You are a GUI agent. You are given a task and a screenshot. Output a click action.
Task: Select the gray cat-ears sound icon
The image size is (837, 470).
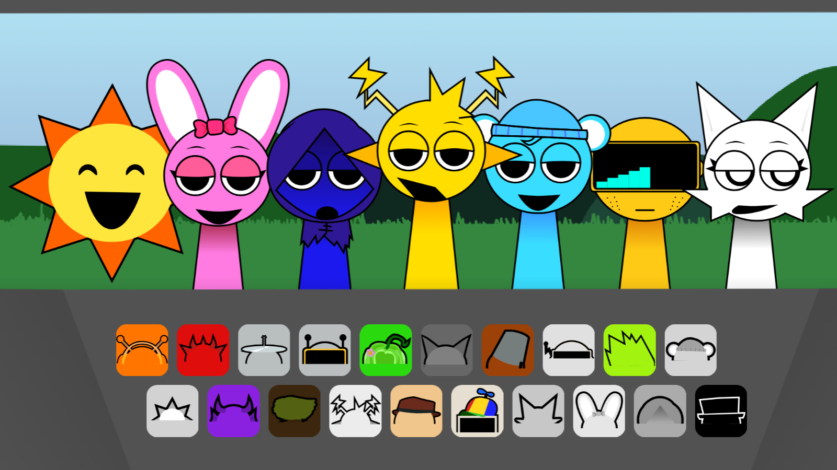[446, 350]
